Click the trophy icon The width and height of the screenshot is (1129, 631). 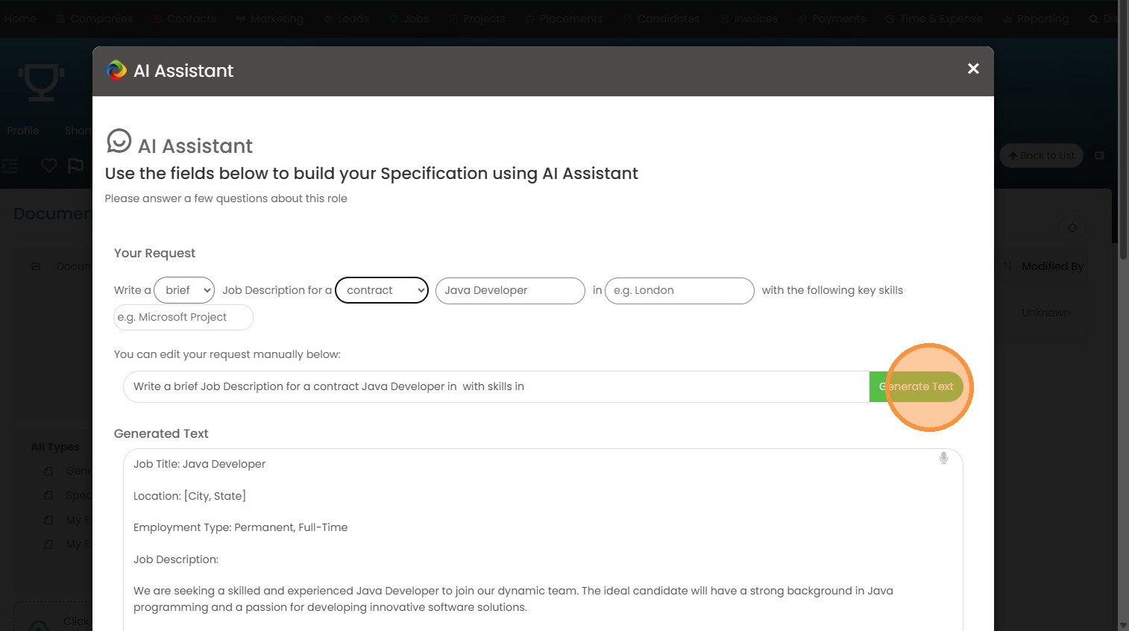(x=41, y=81)
